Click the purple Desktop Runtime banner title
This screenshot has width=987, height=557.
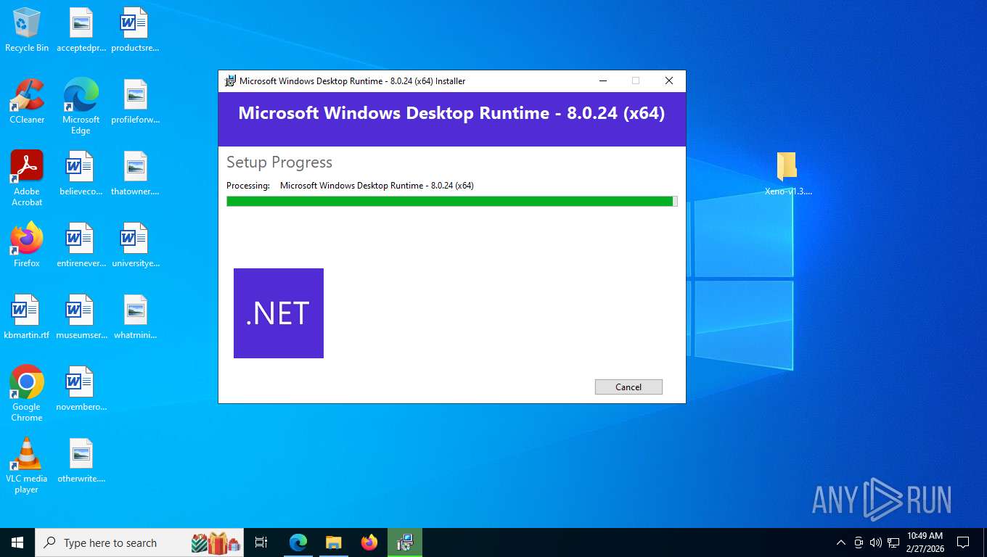click(x=451, y=113)
